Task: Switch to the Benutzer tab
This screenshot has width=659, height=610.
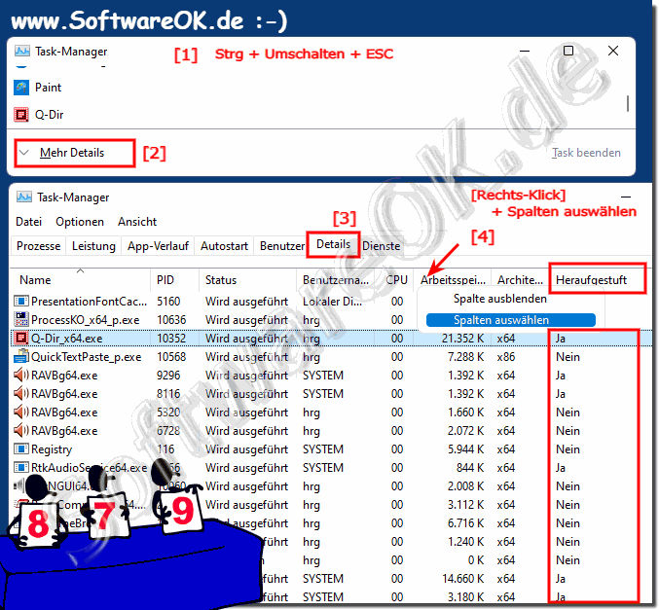Action: (281, 246)
